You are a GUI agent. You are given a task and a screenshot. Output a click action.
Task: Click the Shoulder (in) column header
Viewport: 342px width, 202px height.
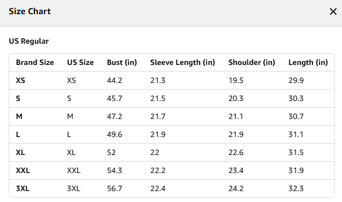252,62
